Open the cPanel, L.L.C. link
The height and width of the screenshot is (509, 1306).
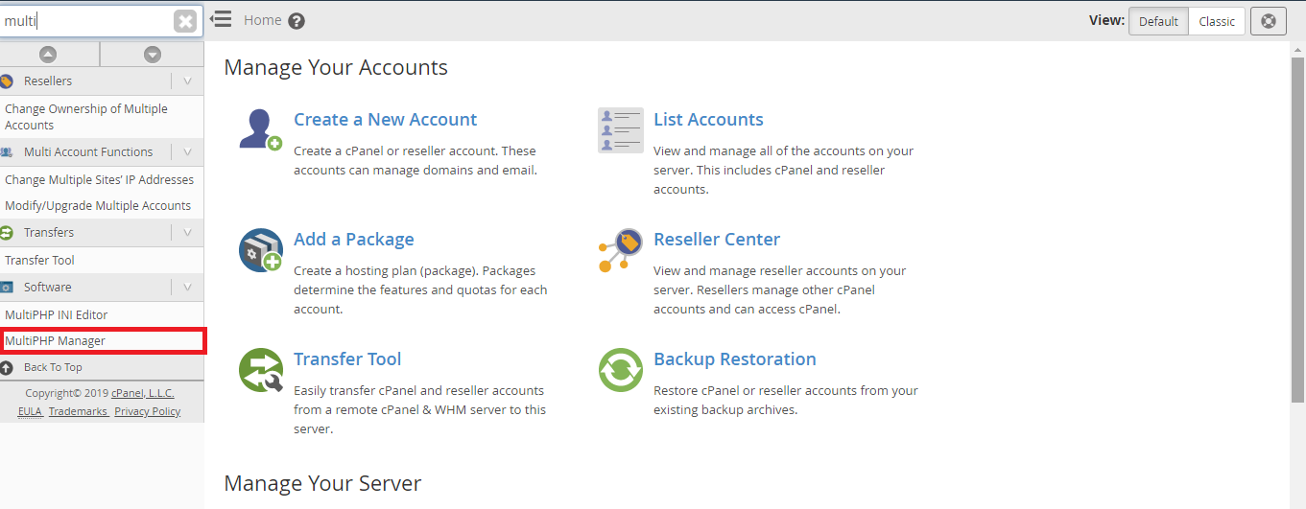pyautogui.click(x=143, y=393)
